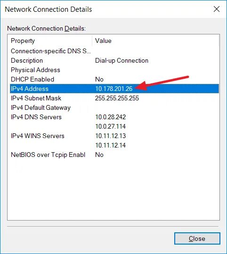Screen dimensions: 227x254
Task: Select the Description row
Action: coord(114,60)
